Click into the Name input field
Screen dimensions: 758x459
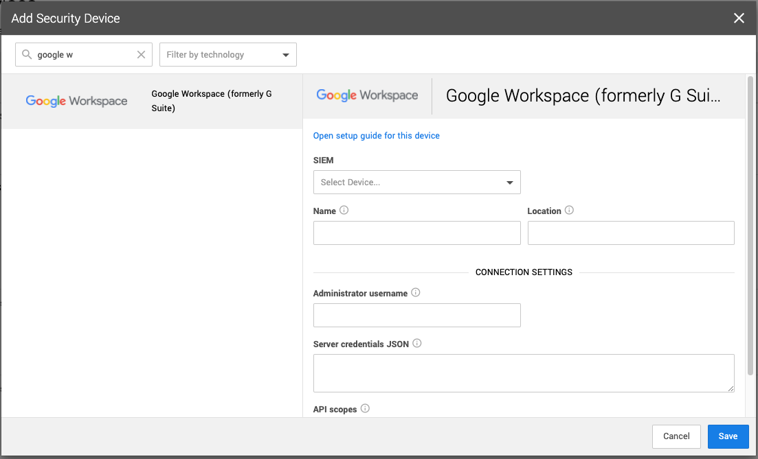(416, 233)
